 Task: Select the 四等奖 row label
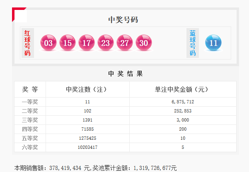pyautogui.click(x=30, y=129)
